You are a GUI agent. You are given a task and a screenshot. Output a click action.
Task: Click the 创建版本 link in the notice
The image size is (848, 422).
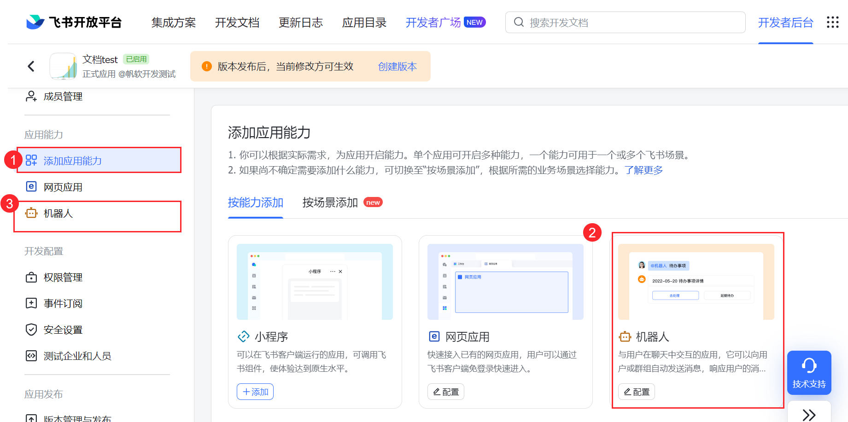(397, 67)
